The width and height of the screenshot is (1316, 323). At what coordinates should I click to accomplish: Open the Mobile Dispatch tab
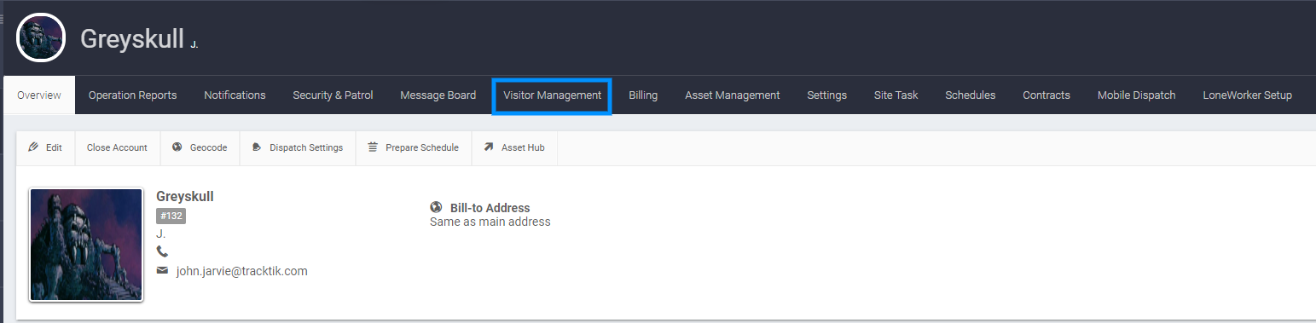click(x=1136, y=95)
